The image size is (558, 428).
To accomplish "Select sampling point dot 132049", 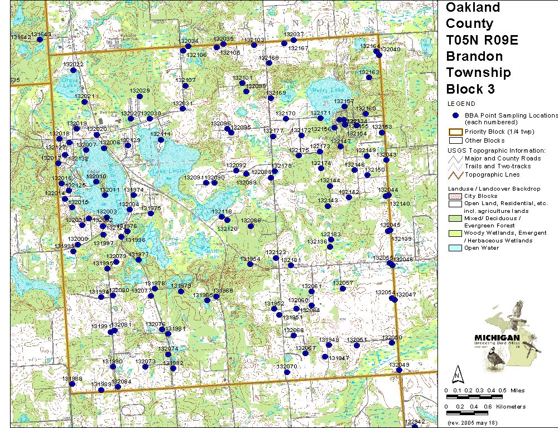I will [398, 371].
